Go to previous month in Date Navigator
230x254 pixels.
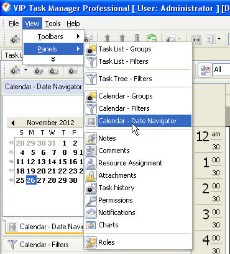(x=13, y=123)
